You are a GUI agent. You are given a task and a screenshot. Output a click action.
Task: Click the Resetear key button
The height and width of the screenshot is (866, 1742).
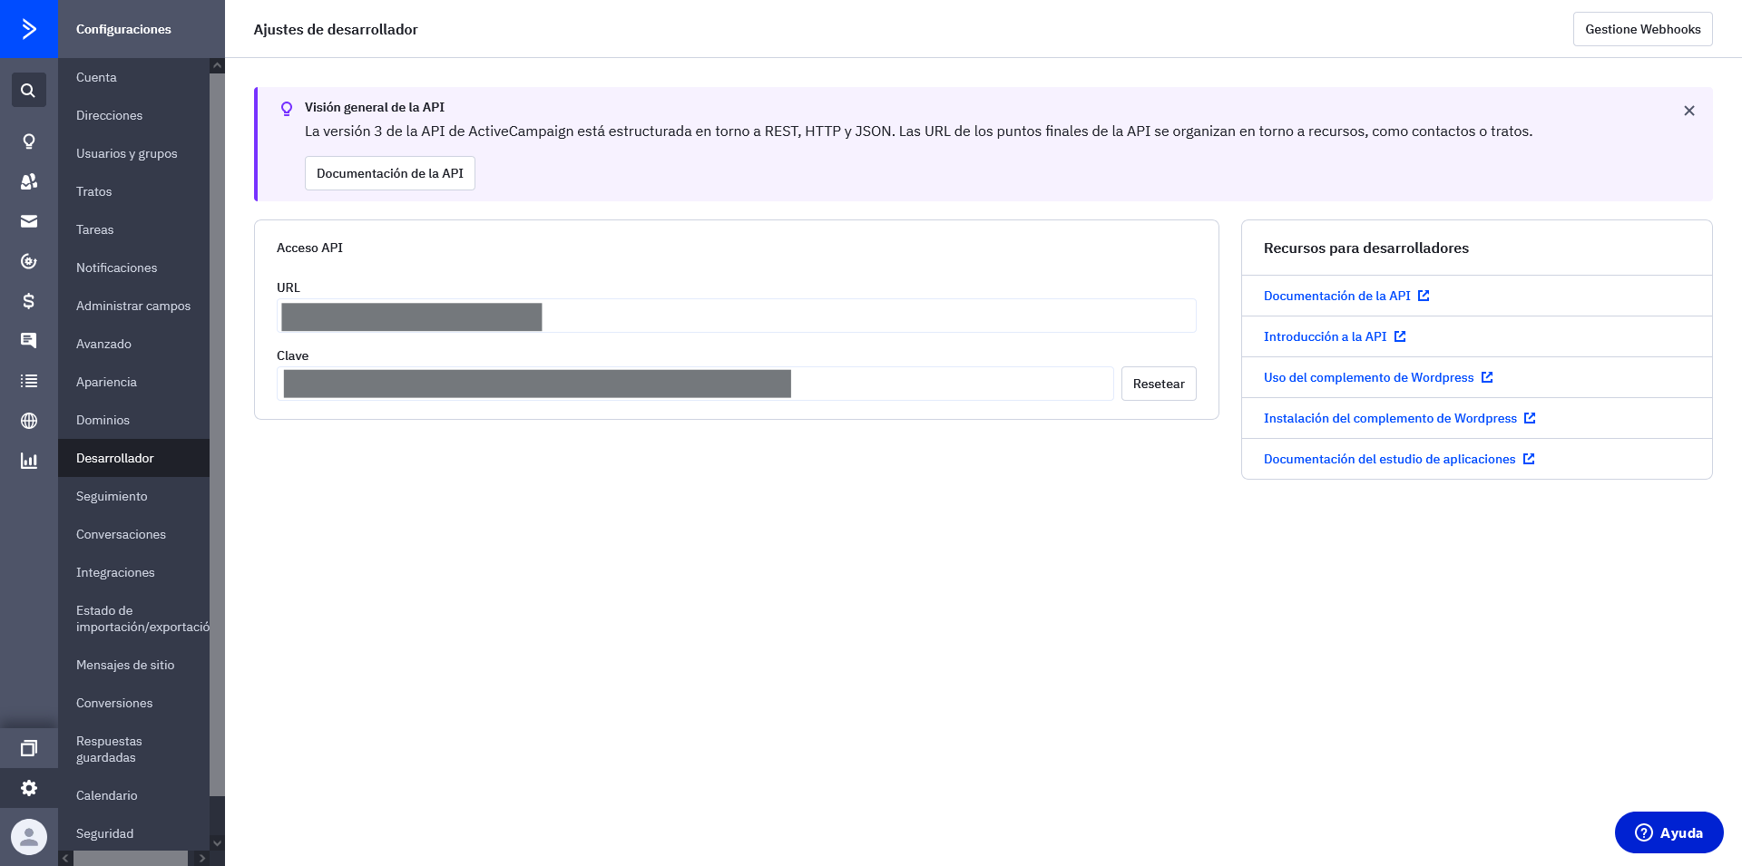pyautogui.click(x=1159, y=384)
